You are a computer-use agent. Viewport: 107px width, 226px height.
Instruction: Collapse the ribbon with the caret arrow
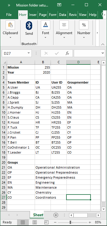click(x=103, y=44)
